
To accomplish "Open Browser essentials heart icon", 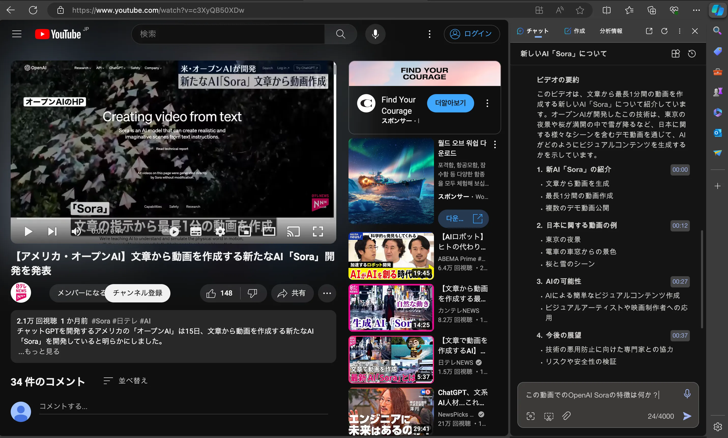I will (x=674, y=10).
